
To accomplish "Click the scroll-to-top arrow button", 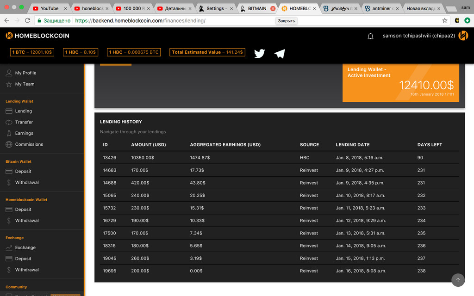I will (x=458, y=280).
